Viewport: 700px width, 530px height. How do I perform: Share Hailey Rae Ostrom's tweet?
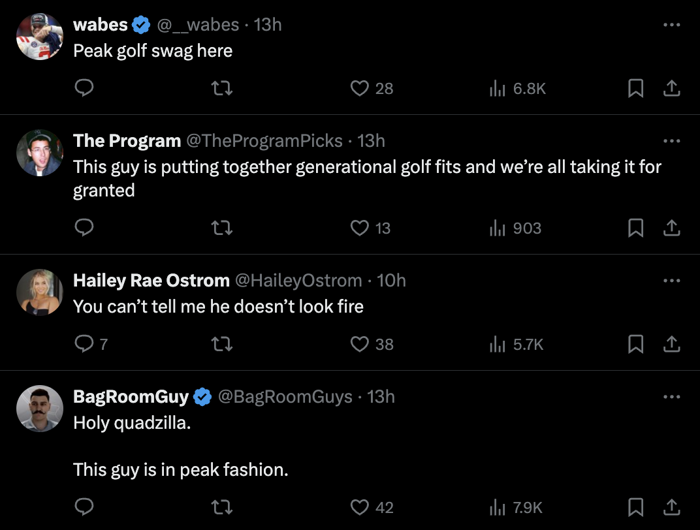(x=672, y=344)
